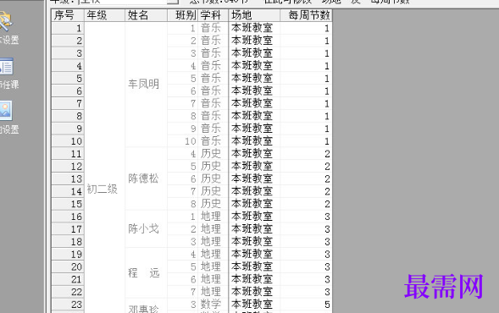This screenshot has height=313, width=499.
Task: Click the 学科 column header
Action: tap(213, 15)
